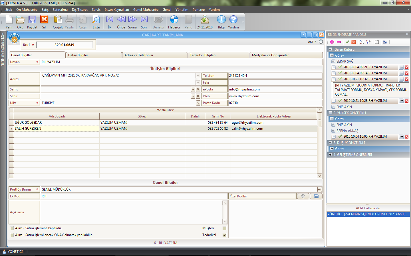
Task: Open the İnsan Kaynakları menu
Action: click(x=116, y=10)
